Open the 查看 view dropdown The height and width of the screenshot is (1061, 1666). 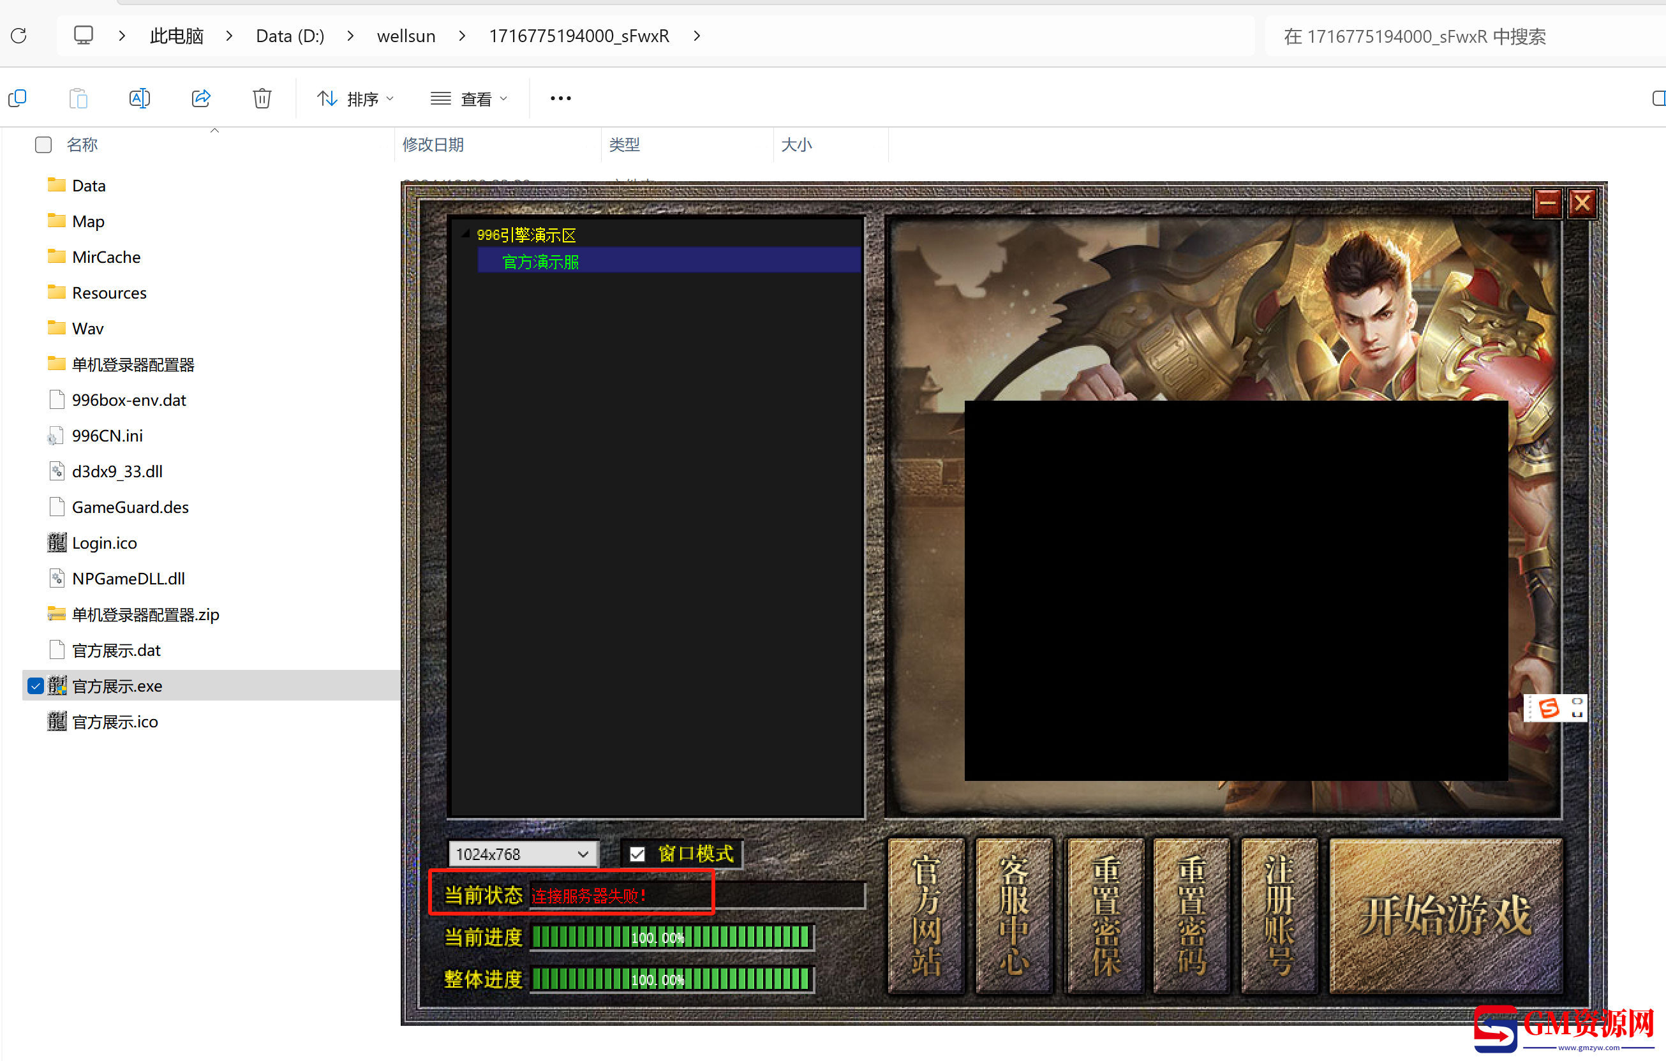pyautogui.click(x=469, y=98)
